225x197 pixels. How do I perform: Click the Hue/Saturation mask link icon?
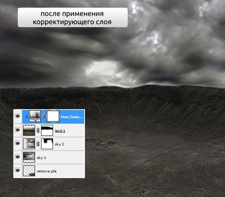click(44, 116)
